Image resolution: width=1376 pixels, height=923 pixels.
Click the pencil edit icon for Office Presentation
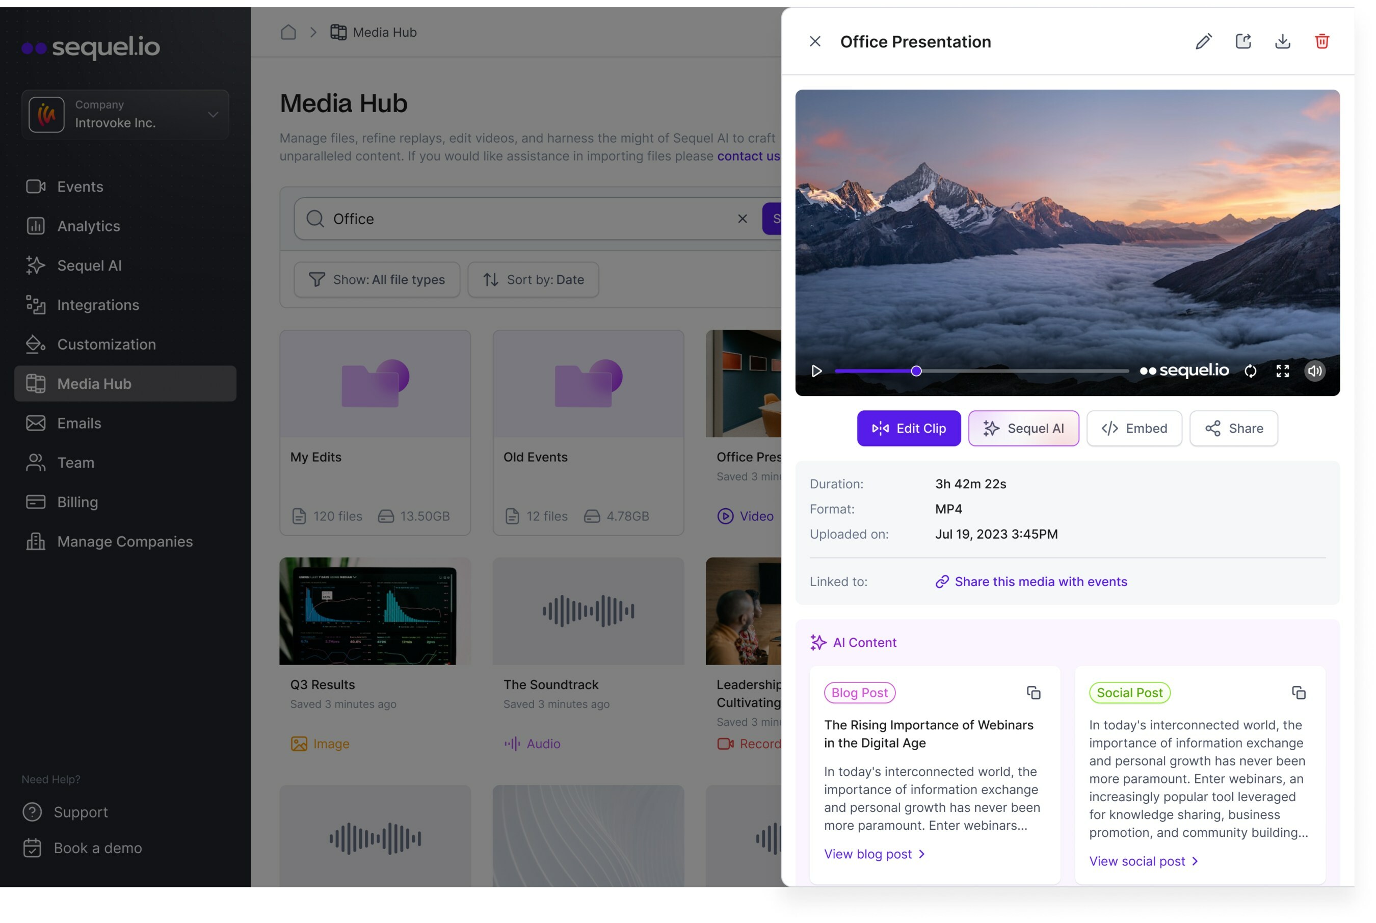tap(1204, 41)
